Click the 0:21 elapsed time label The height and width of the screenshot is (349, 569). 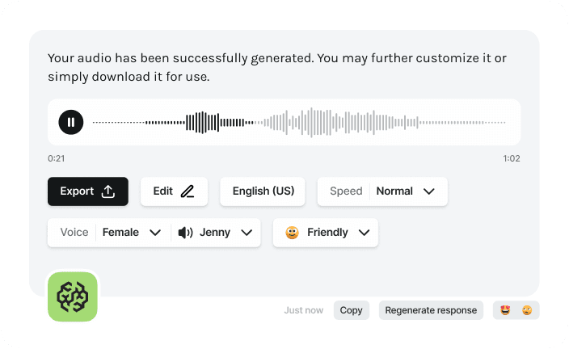tap(56, 158)
